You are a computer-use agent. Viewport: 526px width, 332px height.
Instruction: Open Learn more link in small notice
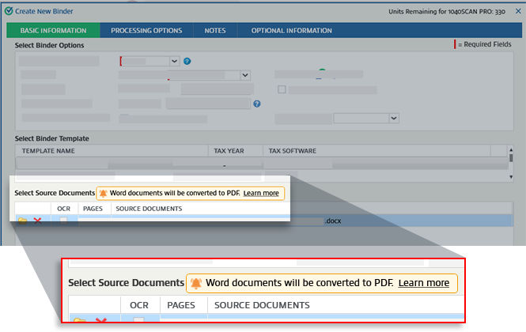(261, 193)
